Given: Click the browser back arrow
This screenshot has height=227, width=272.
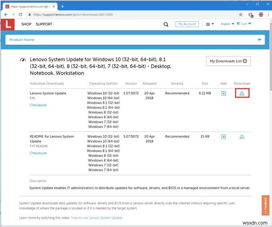Looking at the screenshot, I should 6,14.
